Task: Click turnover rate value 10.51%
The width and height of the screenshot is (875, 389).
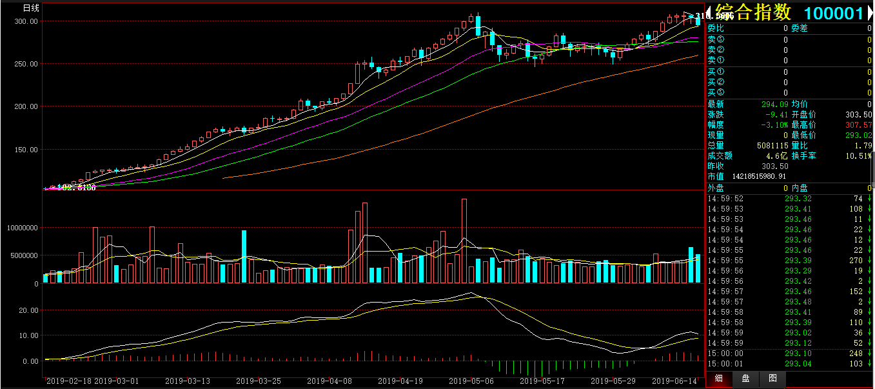Action: pyautogui.click(x=859, y=155)
